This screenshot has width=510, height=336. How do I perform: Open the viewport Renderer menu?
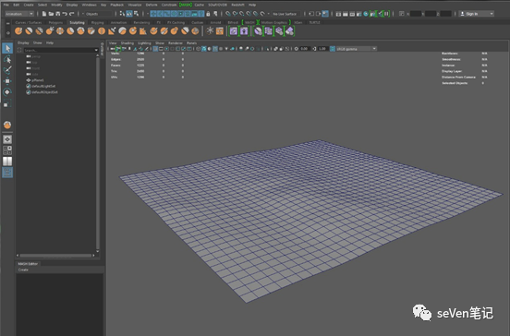[176, 42]
